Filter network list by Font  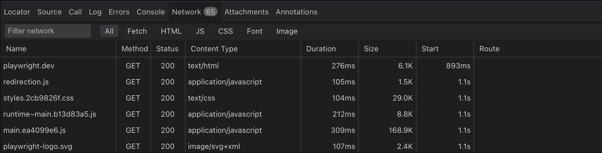pyautogui.click(x=255, y=31)
